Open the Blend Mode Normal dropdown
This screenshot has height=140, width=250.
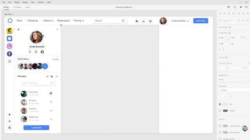tap(234, 90)
